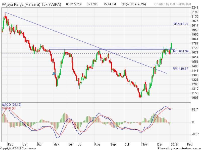Click the Aug month label on time axis
This screenshot has width=201, height=150.
(x=97, y=144)
